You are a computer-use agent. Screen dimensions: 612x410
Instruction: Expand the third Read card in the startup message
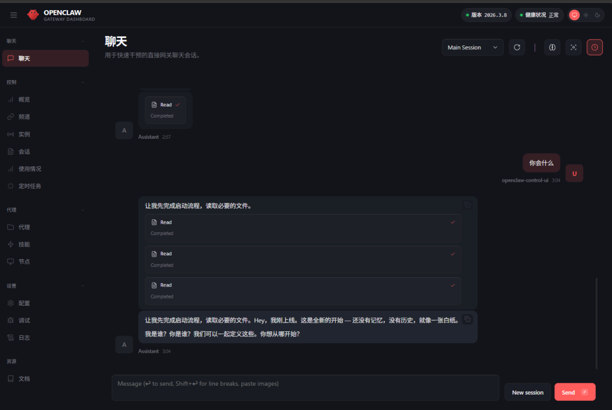click(303, 291)
